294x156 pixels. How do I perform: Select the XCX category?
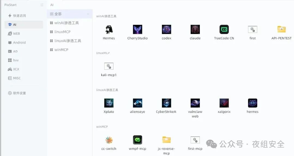point(24,69)
